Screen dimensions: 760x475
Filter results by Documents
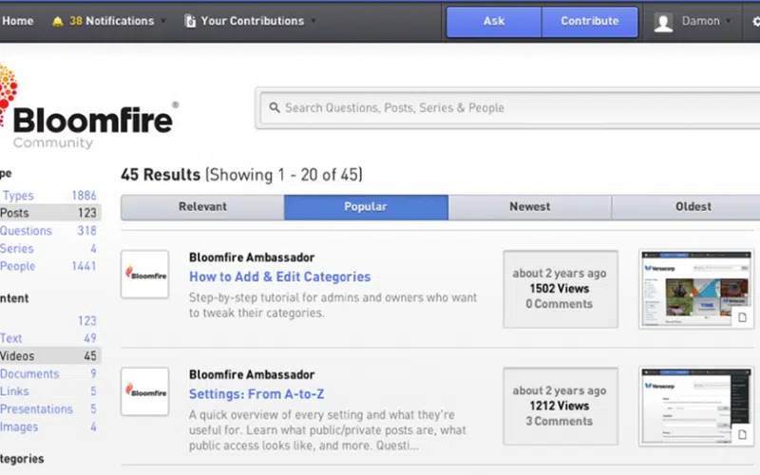coord(28,374)
